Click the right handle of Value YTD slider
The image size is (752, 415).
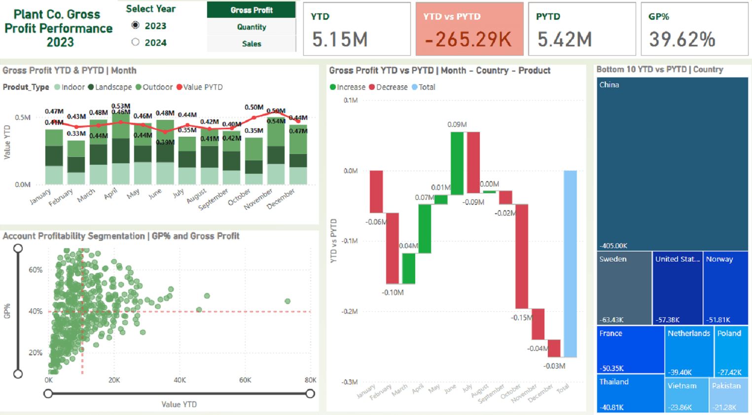pyautogui.click(x=310, y=393)
